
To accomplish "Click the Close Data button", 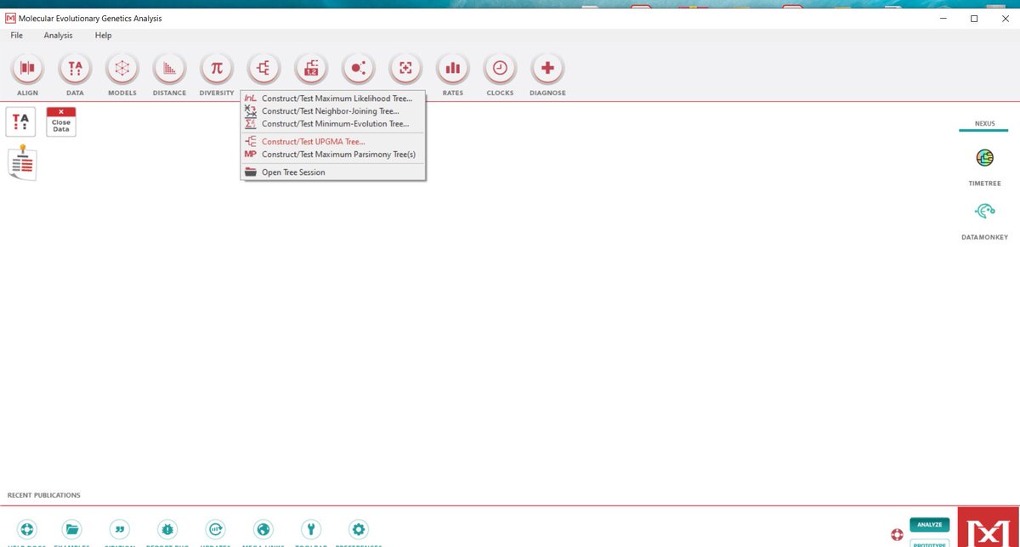I will pos(61,121).
